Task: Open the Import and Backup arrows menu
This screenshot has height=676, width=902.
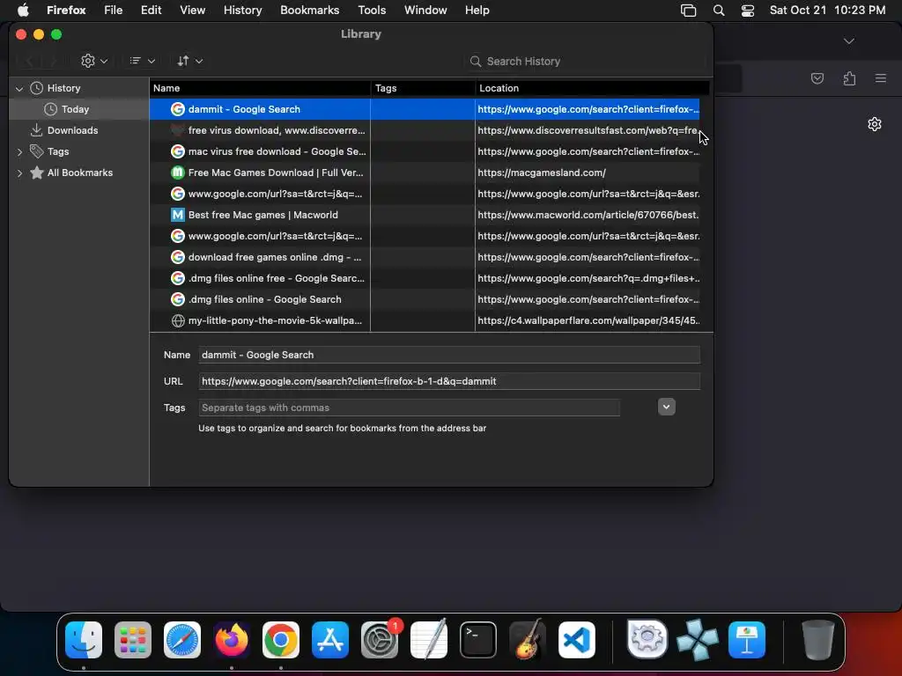Action: (190, 61)
